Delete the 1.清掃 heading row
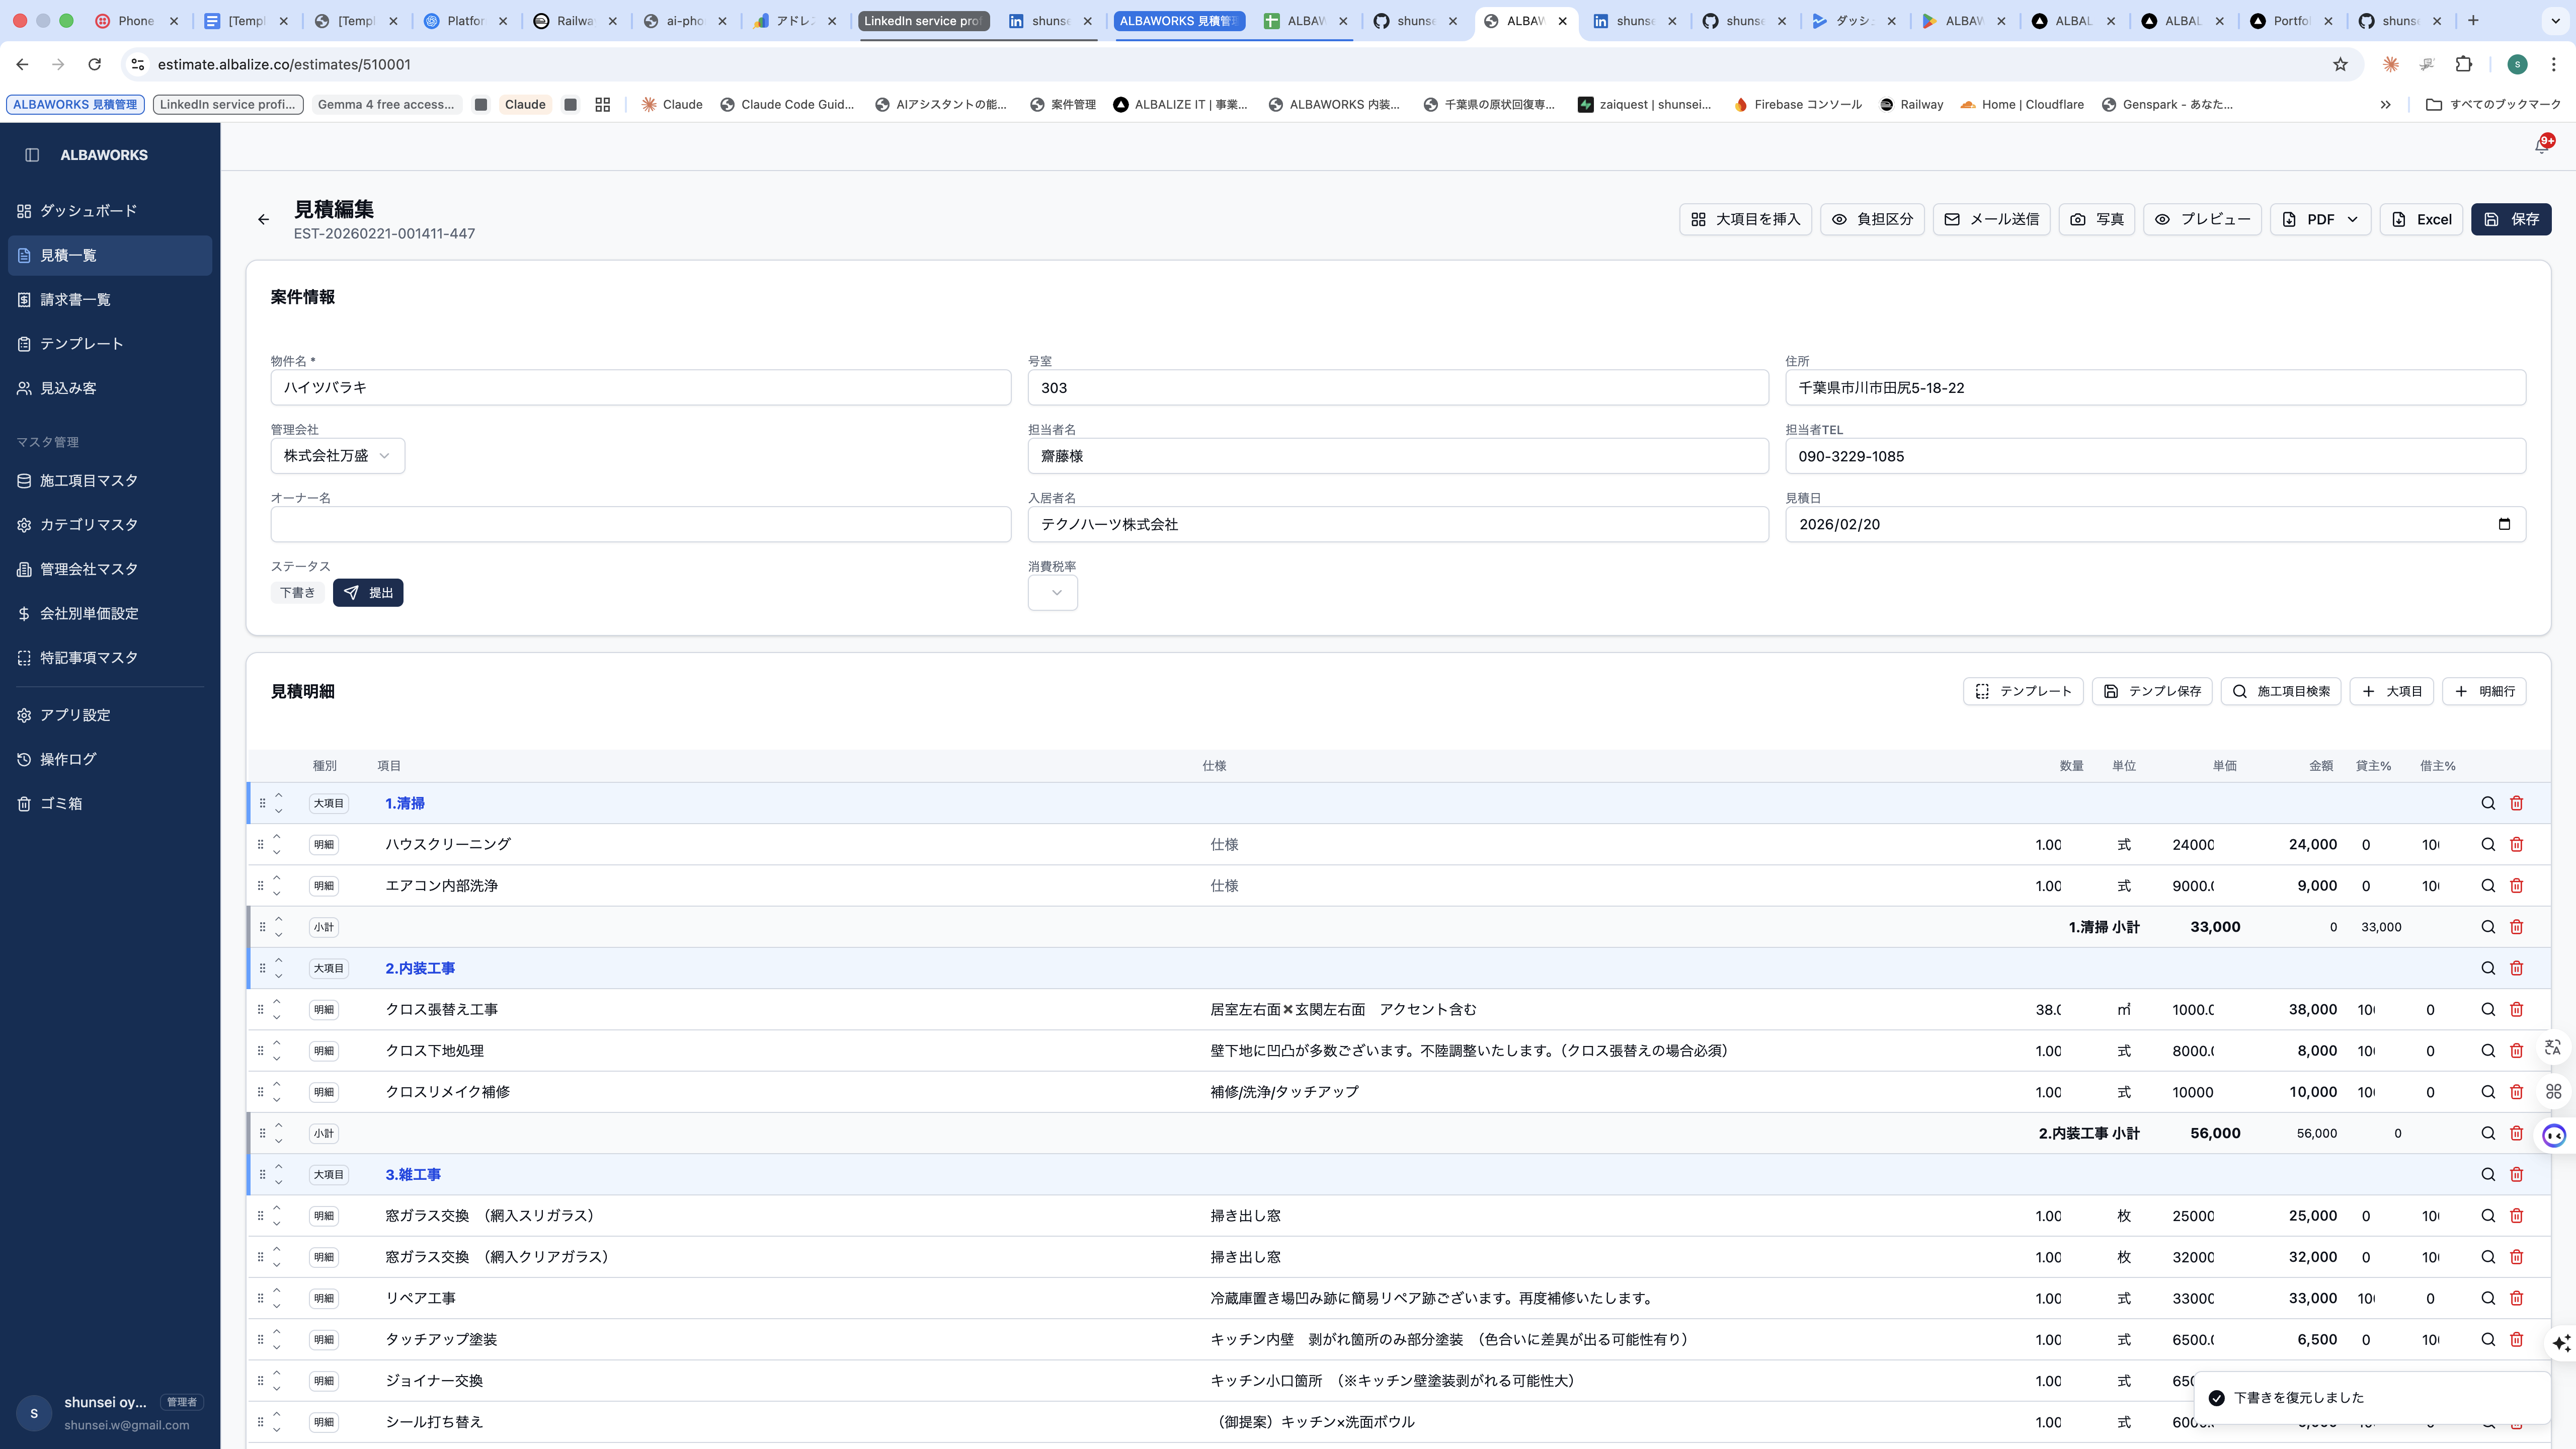Image resolution: width=2576 pixels, height=1449 pixels. coord(2516,803)
